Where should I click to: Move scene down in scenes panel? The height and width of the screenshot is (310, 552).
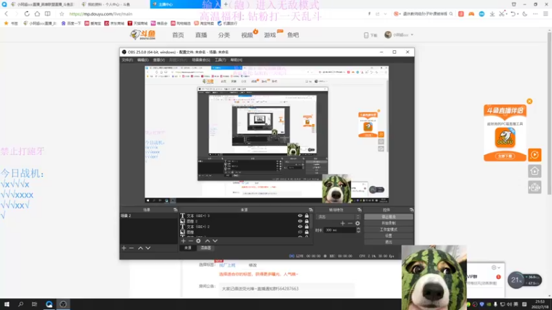click(148, 248)
